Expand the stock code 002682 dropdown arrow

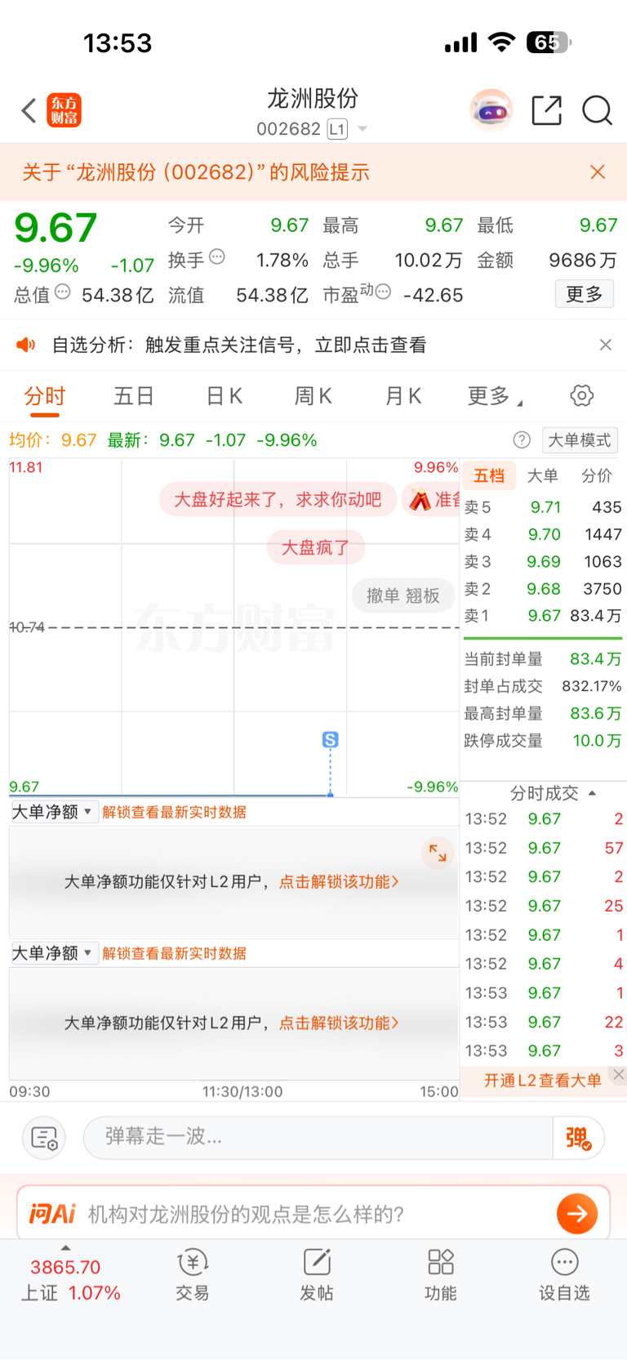coord(362,129)
